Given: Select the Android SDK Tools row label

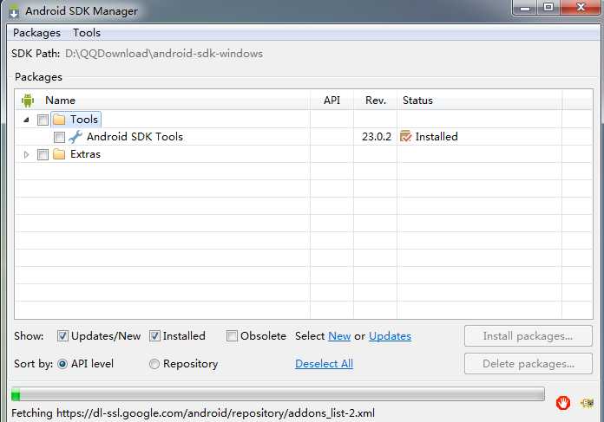Looking at the screenshot, I should click(x=135, y=137).
